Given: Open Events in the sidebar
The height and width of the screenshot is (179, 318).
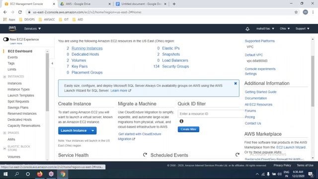Looking at the screenshot, I should point(12,57).
